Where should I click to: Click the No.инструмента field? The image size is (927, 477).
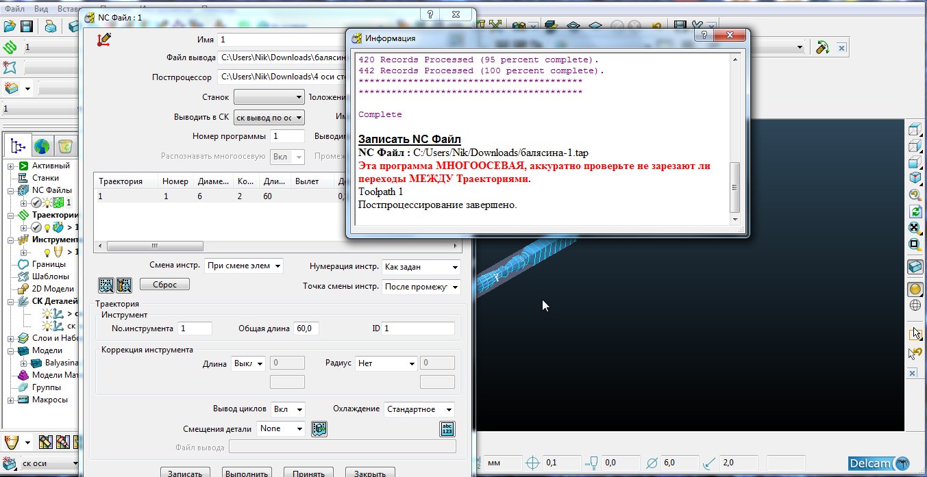(195, 328)
